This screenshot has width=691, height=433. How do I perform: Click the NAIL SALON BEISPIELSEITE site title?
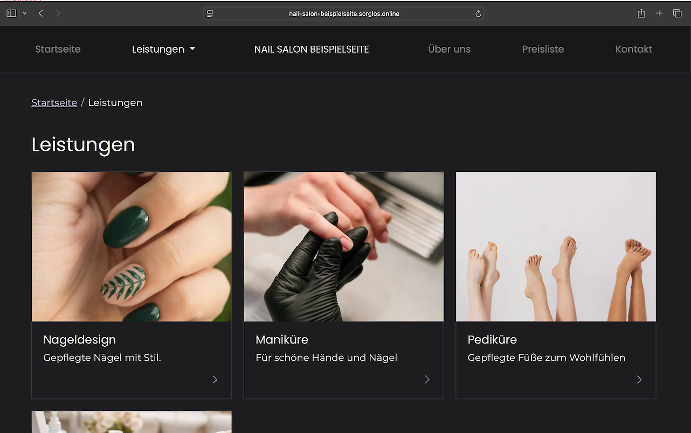click(x=312, y=50)
